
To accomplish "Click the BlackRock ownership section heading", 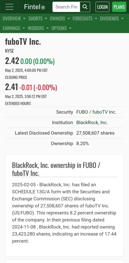I will coord(56,169).
